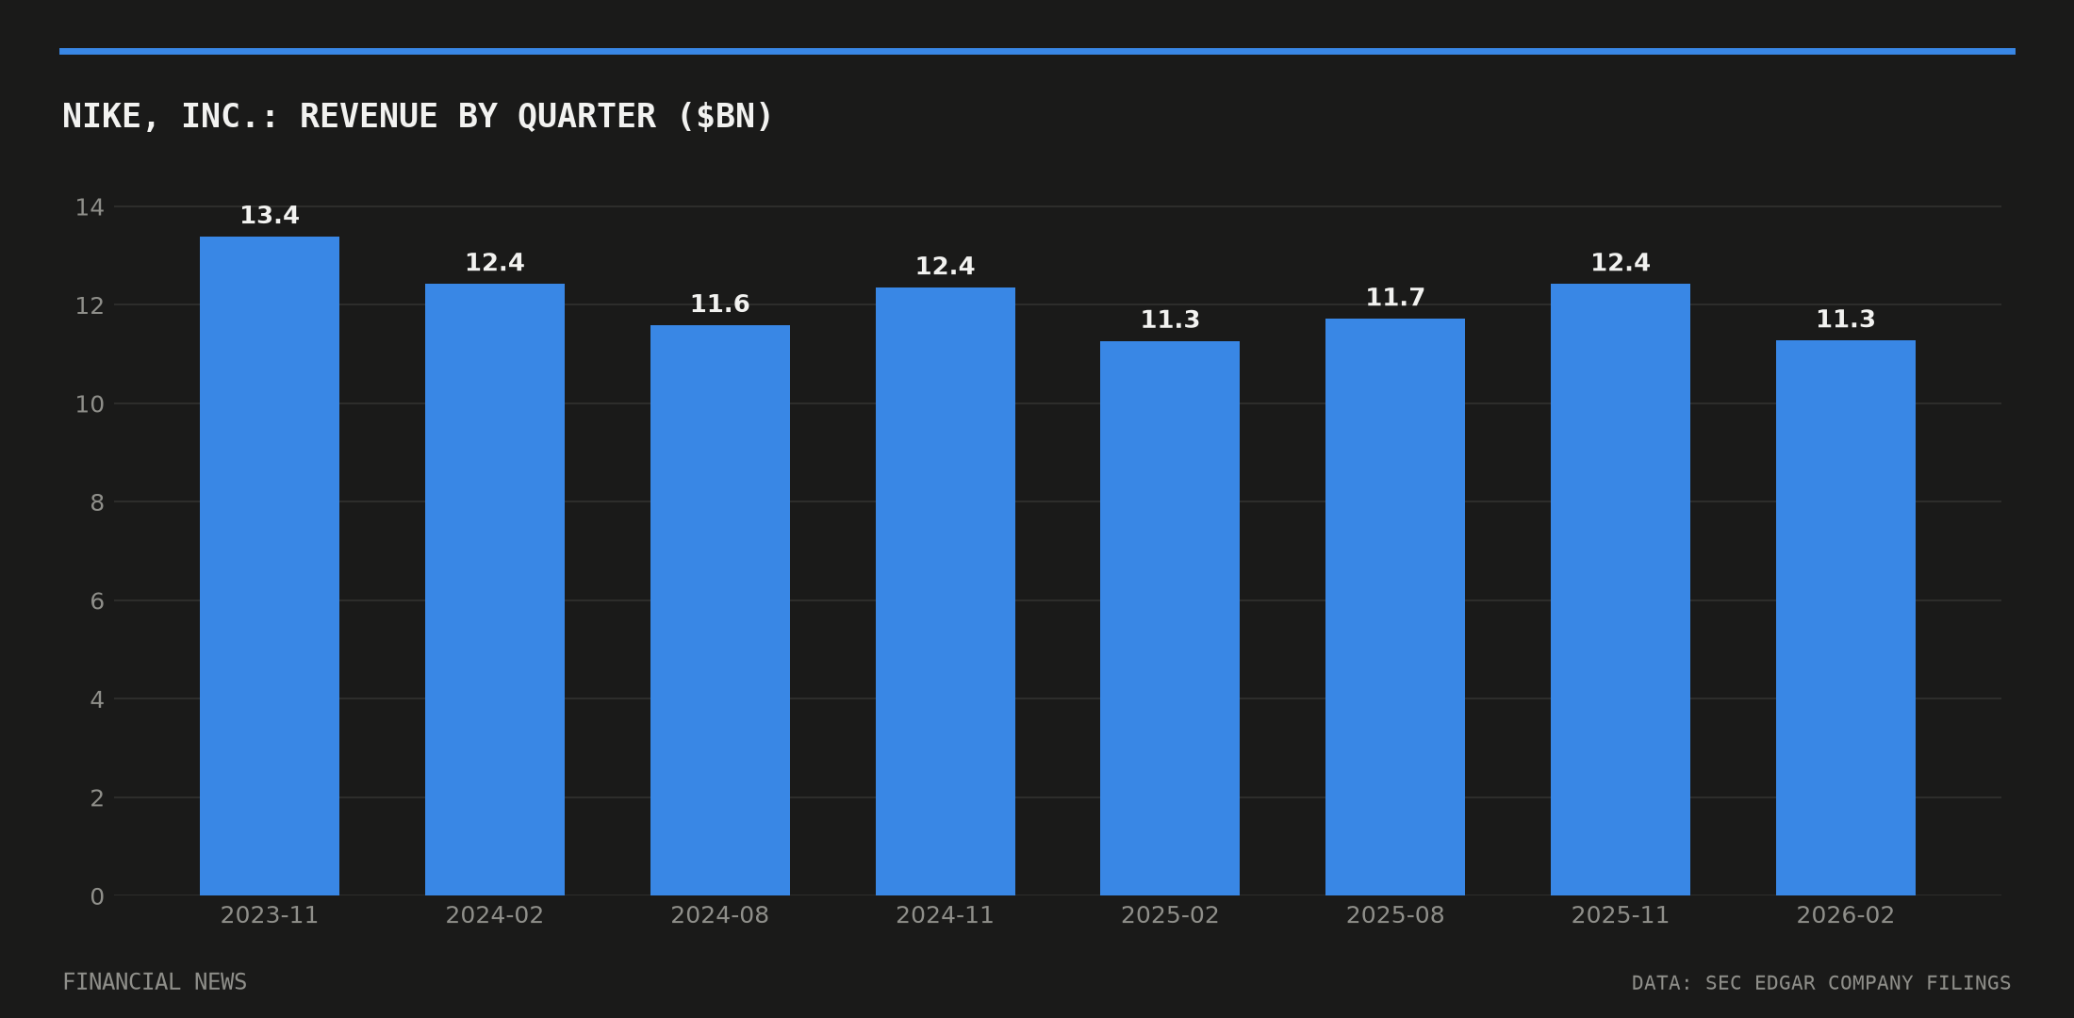Click the 12.4 label above 2024-02 bar
The height and width of the screenshot is (1018, 2074).
coord(495,263)
